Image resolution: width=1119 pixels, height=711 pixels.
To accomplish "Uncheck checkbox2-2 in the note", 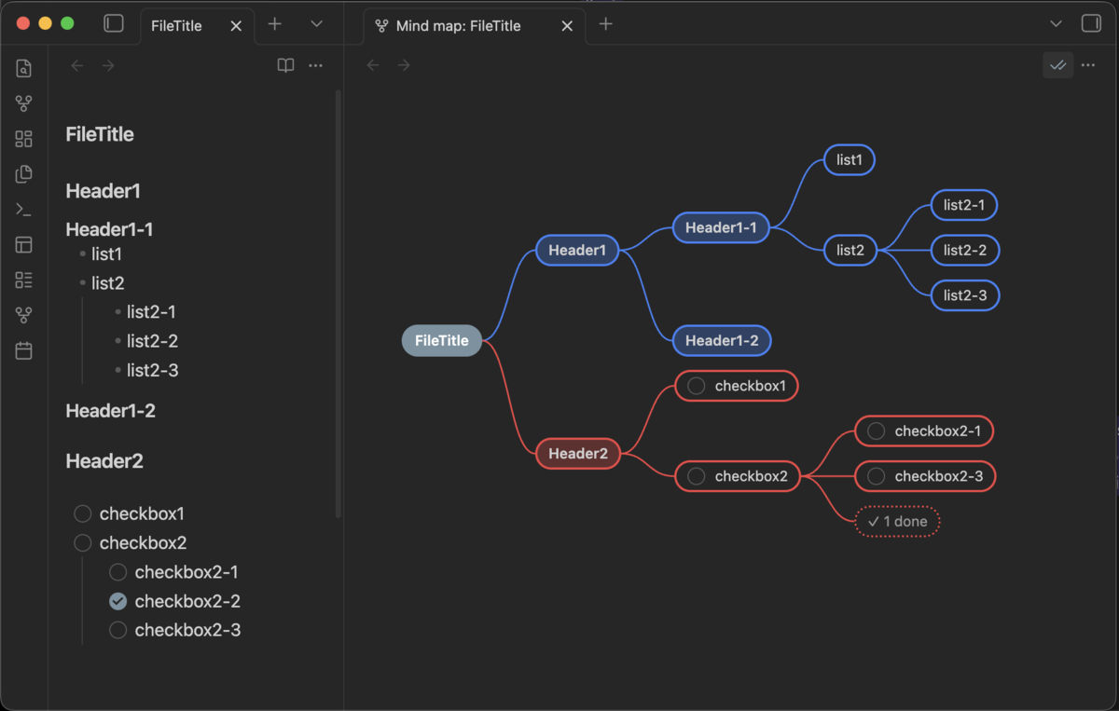I will pyautogui.click(x=117, y=601).
